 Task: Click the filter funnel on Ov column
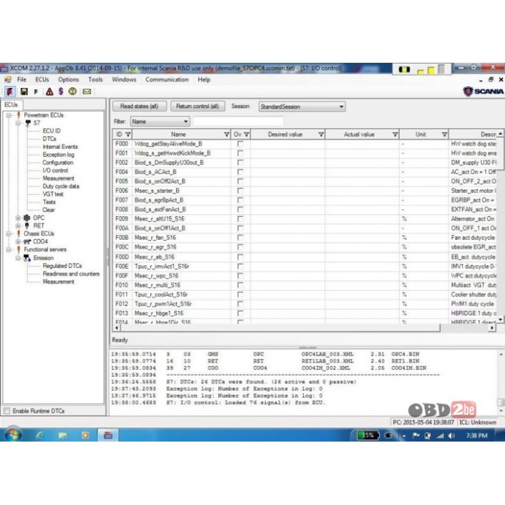tap(247, 135)
